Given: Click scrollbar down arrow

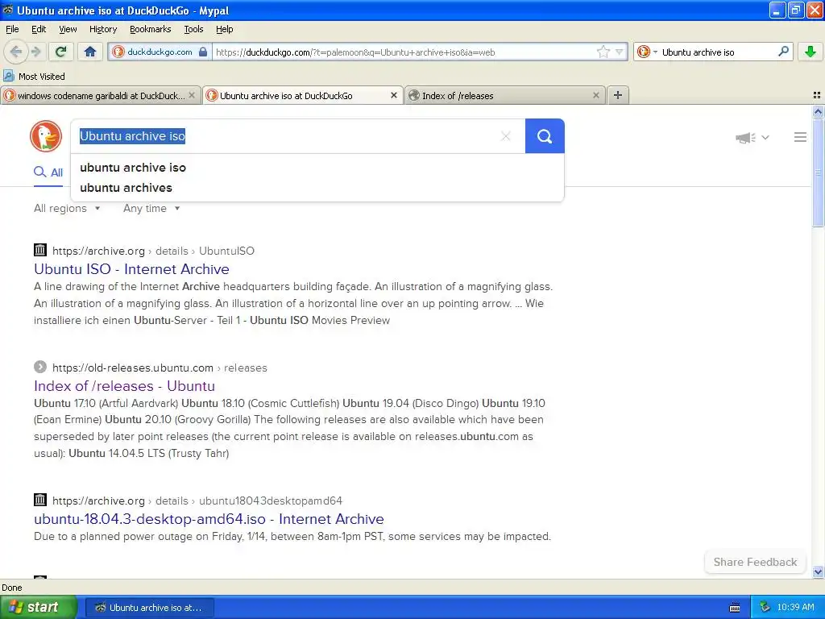Looking at the screenshot, I should [818, 571].
